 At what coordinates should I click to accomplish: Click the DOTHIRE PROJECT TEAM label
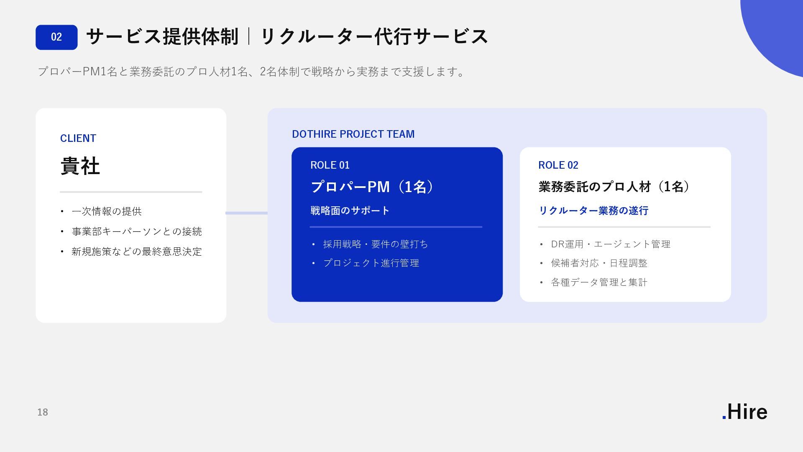[x=353, y=134]
